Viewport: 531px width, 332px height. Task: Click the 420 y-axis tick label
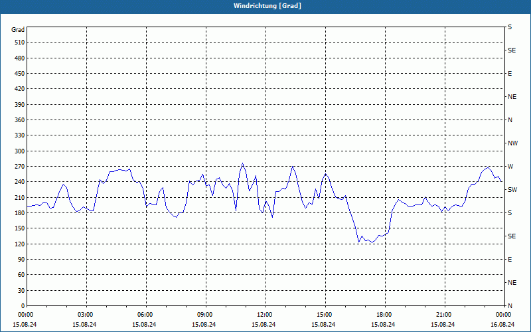(20, 89)
